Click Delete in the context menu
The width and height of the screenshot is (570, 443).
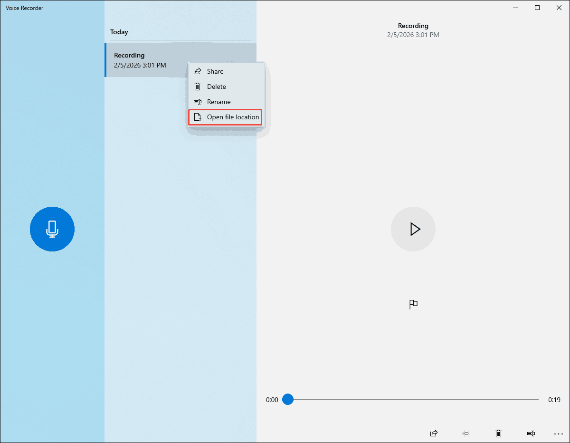point(217,87)
